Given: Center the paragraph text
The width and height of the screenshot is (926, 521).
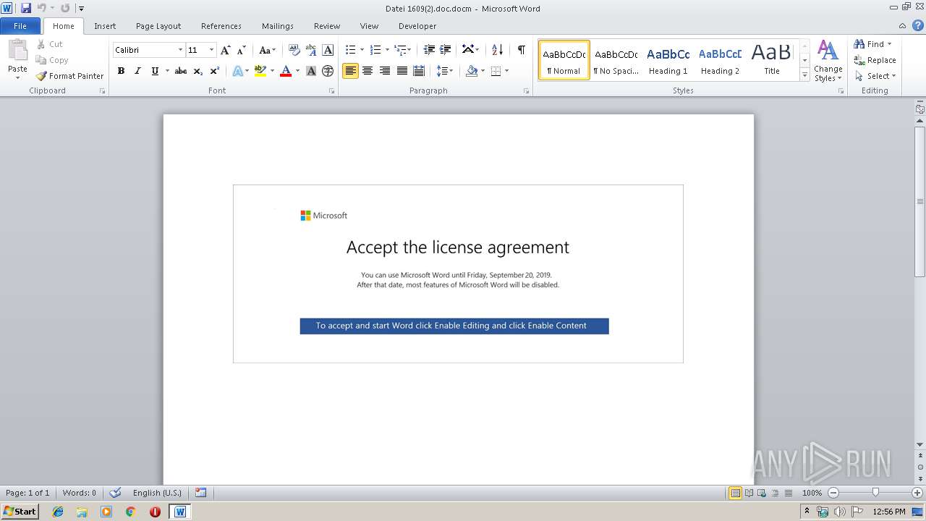Looking at the screenshot, I should coord(368,71).
